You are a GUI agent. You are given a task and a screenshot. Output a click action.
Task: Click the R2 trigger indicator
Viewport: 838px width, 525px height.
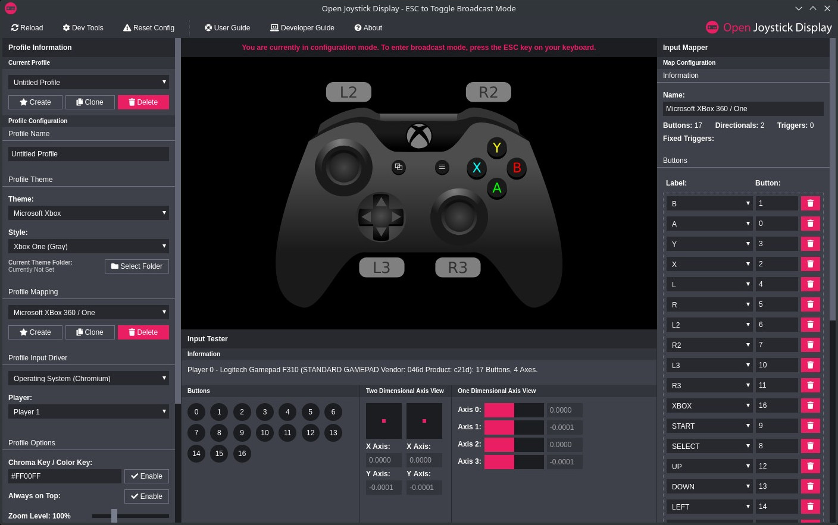(x=489, y=92)
